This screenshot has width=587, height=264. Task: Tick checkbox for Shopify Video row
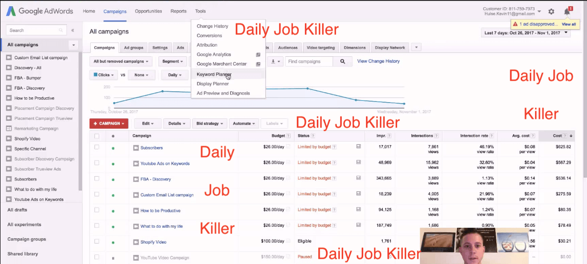click(x=97, y=242)
